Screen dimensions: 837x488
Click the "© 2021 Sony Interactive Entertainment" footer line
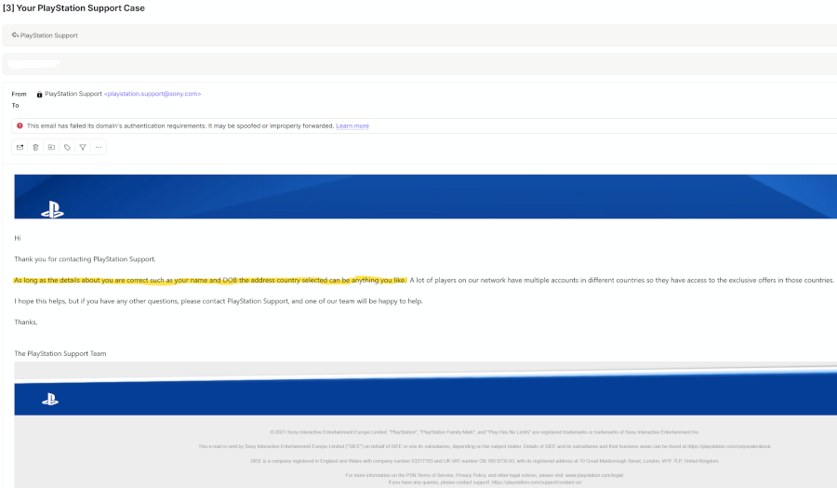click(x=485, y=432)
